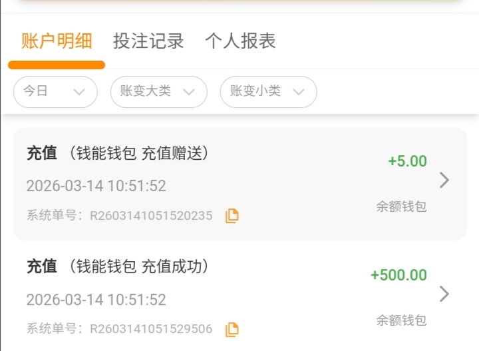Click timestamp of the 充值赠送 record

point(96,186)
